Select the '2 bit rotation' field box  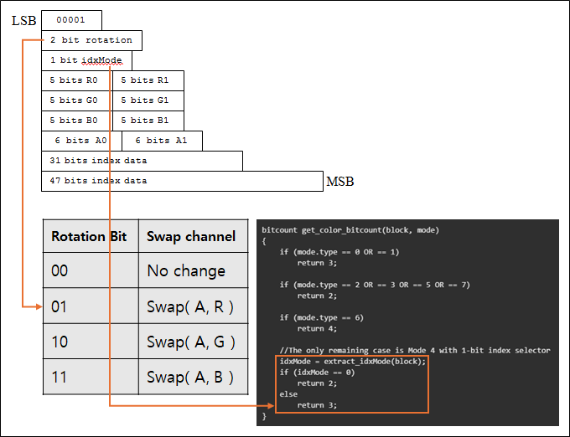pos(91,40)
